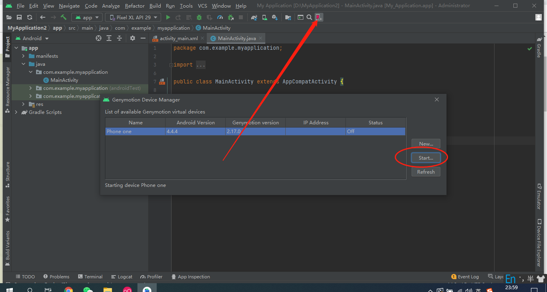Hide the Project panel with minus icon
This screenshot has width=547, height=292.
(x=142, y=38)
